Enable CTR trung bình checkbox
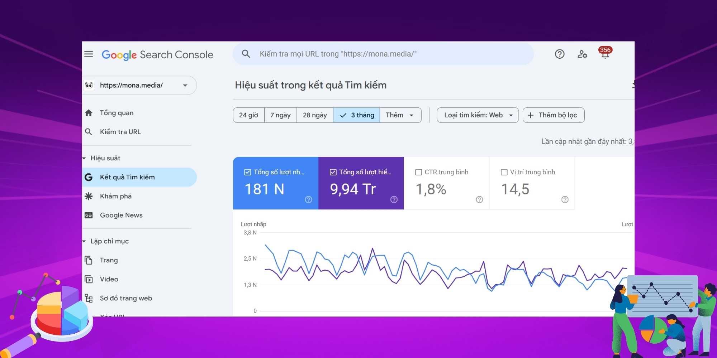 click(418, 172)
